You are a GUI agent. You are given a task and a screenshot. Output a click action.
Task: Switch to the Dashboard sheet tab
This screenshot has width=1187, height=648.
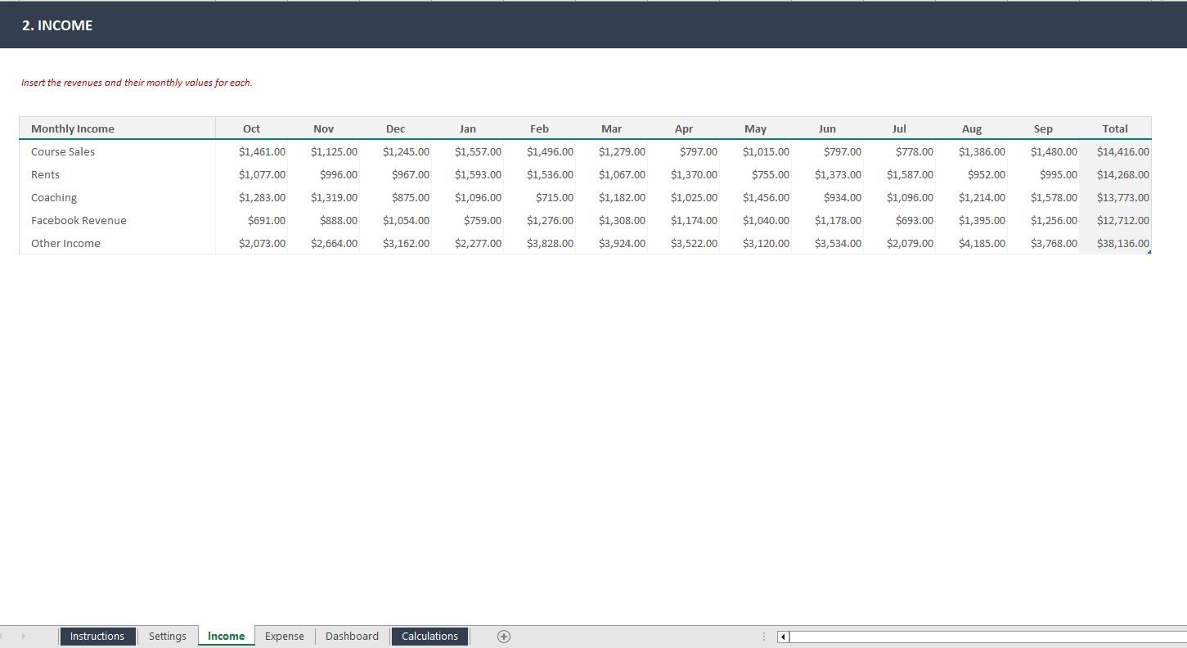pyautogui.click(x=352, y=637)
